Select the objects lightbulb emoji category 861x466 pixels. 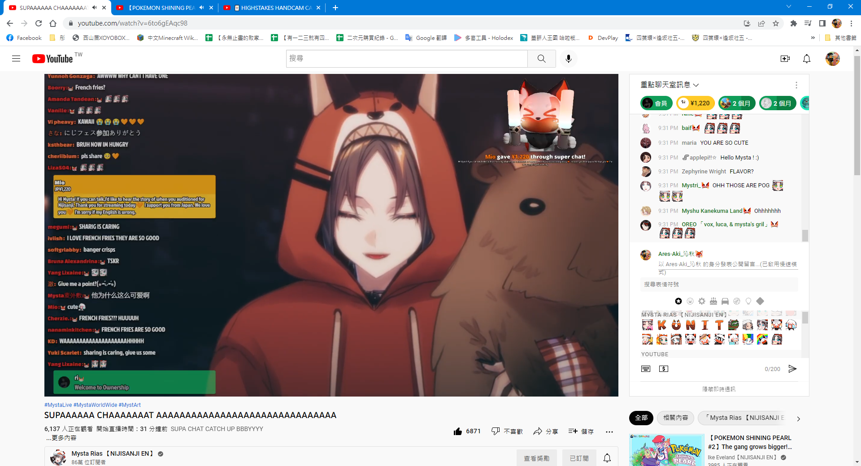pyautogui.click(x=748, y=301)
